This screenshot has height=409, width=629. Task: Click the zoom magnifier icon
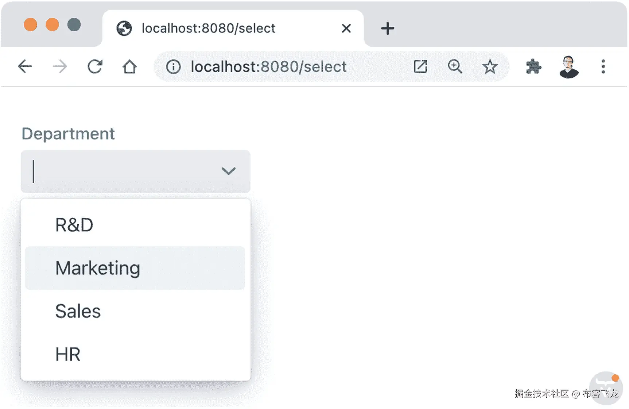455,67
